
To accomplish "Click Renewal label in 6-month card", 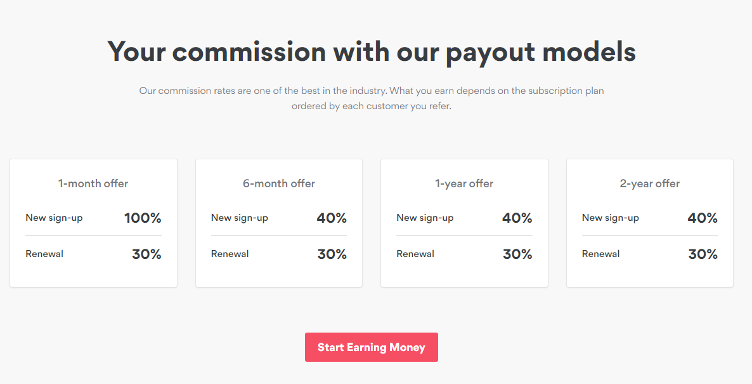I will point(230,254).
